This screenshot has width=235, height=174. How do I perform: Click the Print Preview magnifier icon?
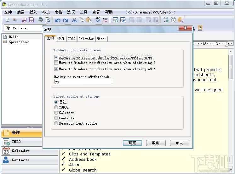[48, 20]
